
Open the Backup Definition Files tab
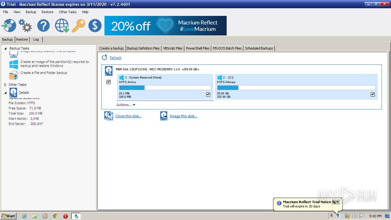pos(143,48)
